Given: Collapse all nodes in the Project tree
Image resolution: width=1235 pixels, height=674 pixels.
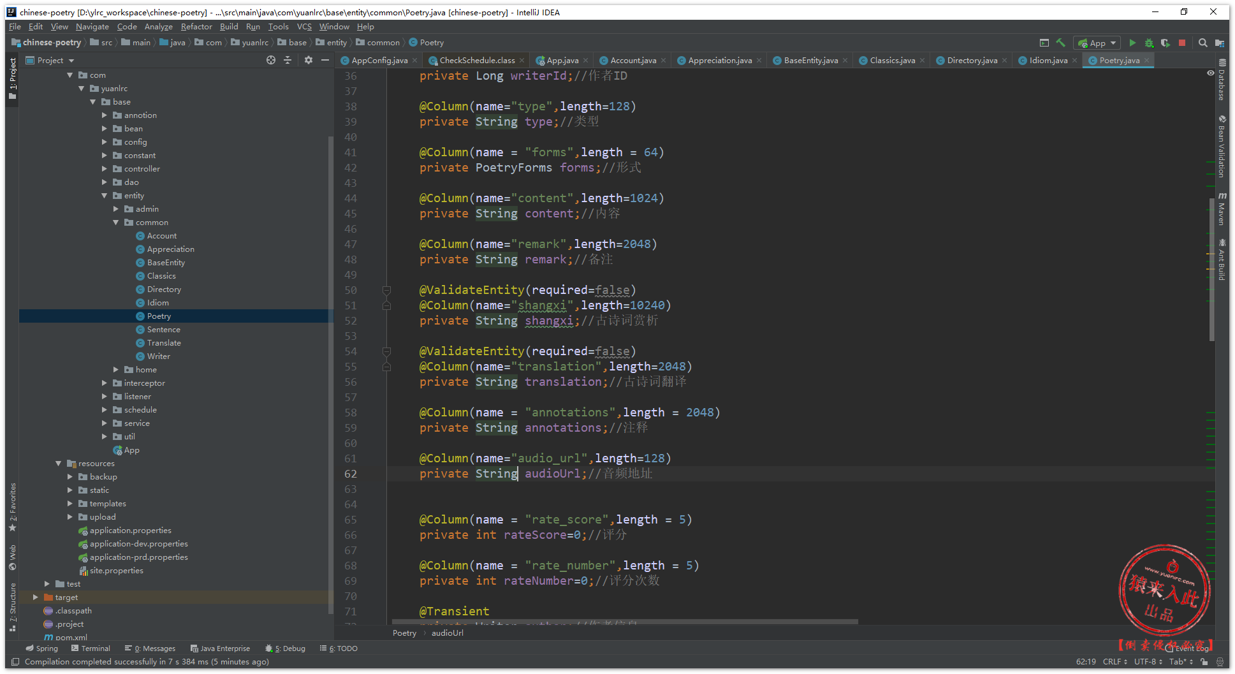Looking at the screenshot, I should click(x=288, y=60).
